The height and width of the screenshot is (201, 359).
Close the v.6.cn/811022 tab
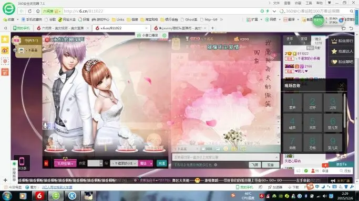[x=146, y=28]
